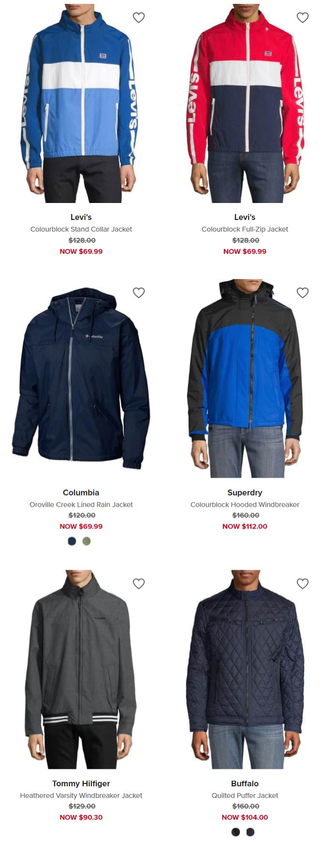Open the red Levi's jacket image
The width and height of the screenshot is (322, 842).
point(245,103)
